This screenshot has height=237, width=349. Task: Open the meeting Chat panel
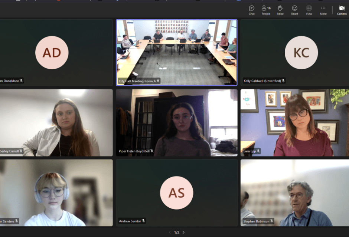(251, 10)
